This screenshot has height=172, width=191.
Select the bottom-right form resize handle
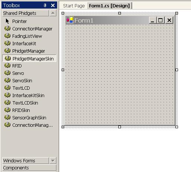[177, 127]
